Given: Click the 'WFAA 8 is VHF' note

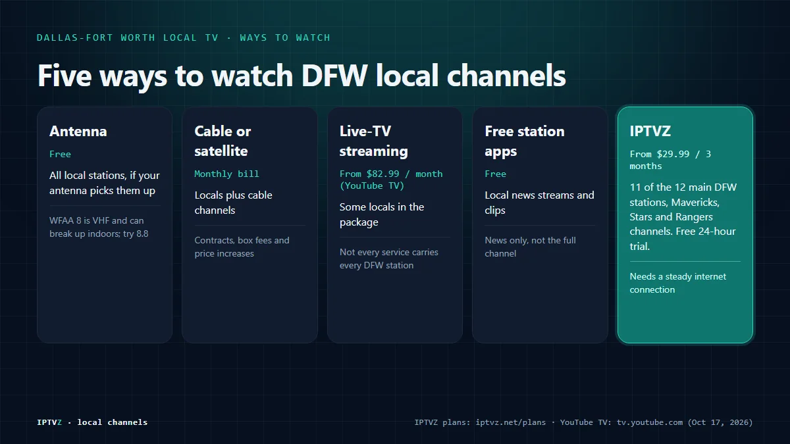Looking at the screenshot, I should coord(99,227).
